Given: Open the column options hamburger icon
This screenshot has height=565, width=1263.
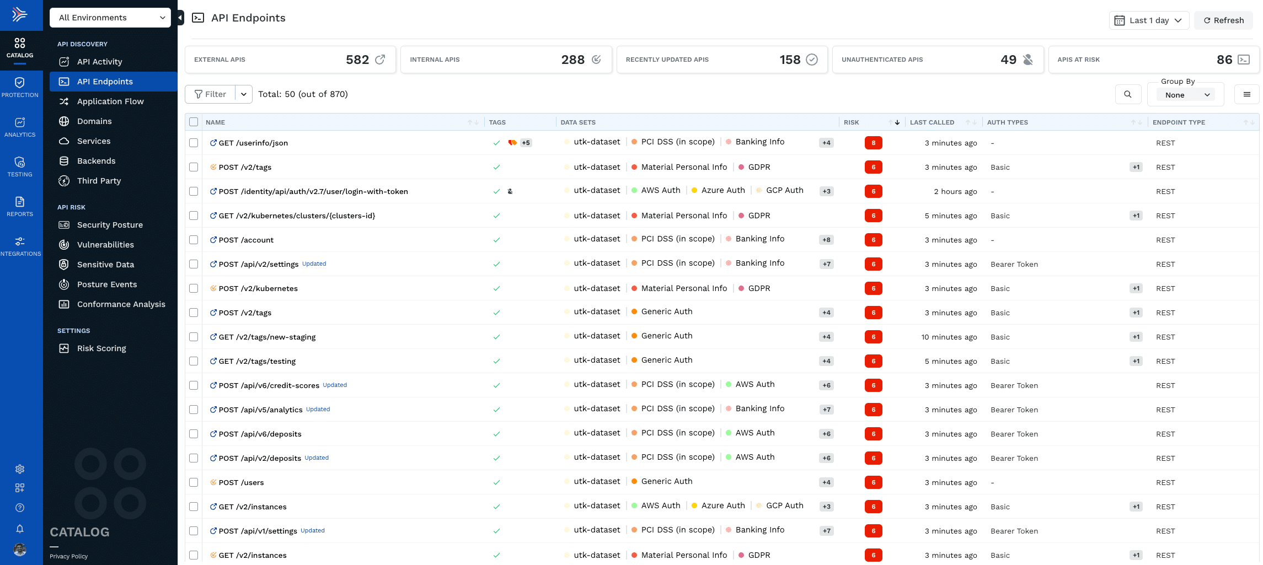Looking at the screenshot, I should (1246, 94).
